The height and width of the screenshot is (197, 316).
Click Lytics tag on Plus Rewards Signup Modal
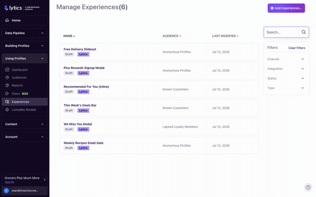click(x=83, y=73)
